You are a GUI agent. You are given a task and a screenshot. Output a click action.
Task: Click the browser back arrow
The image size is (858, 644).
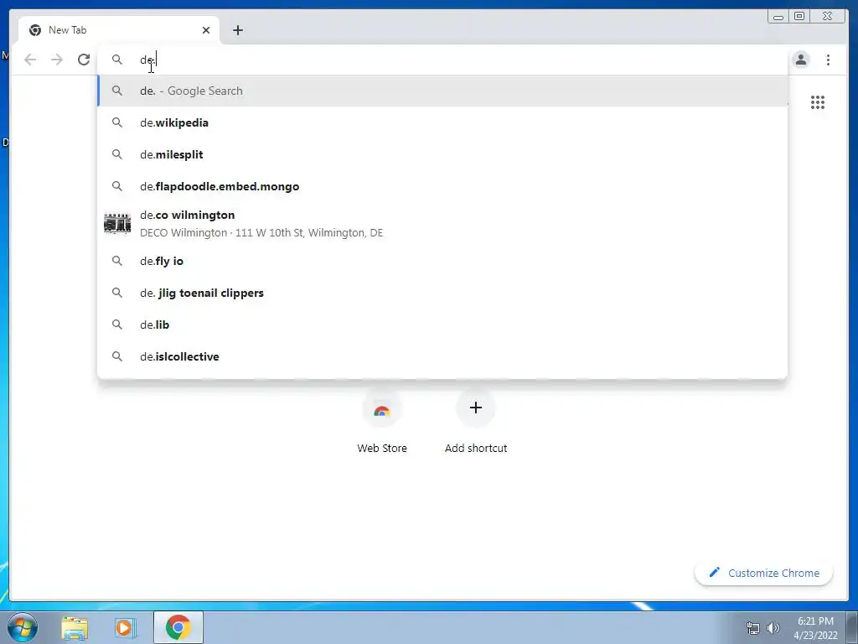click(x=30, y=60)
